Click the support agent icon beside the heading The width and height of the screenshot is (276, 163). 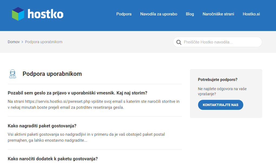coord(12,74)
